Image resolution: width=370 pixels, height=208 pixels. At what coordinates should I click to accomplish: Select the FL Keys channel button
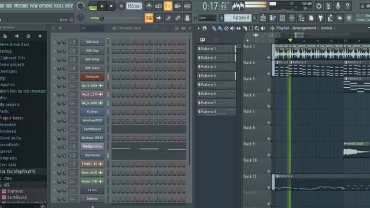coord(92,112)
